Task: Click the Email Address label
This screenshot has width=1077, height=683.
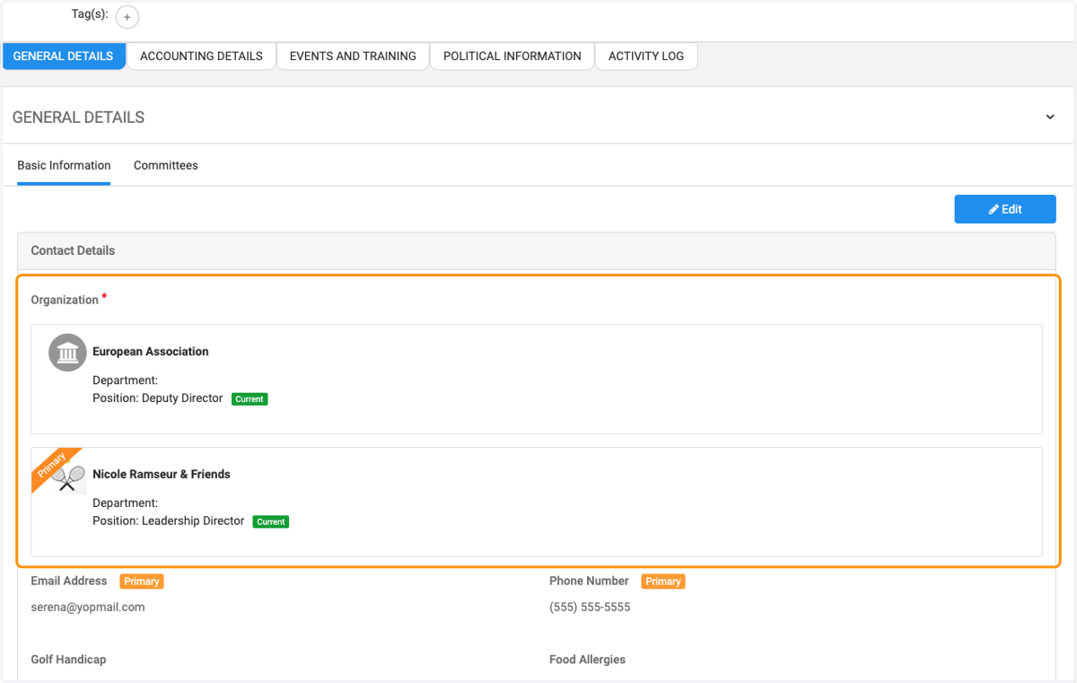Action: [69, 582]
